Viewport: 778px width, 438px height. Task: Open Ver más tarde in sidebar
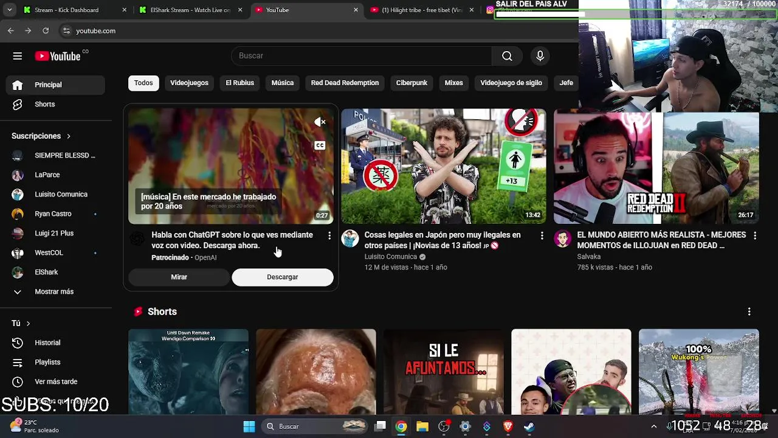coord(55,381)
